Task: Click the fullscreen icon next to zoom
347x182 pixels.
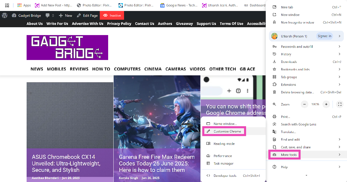Action: (x=340, y=104)
